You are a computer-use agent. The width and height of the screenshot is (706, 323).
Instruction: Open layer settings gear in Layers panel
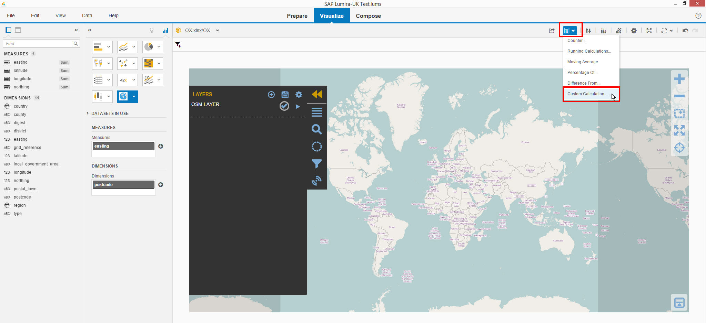(x=299, y=95)
